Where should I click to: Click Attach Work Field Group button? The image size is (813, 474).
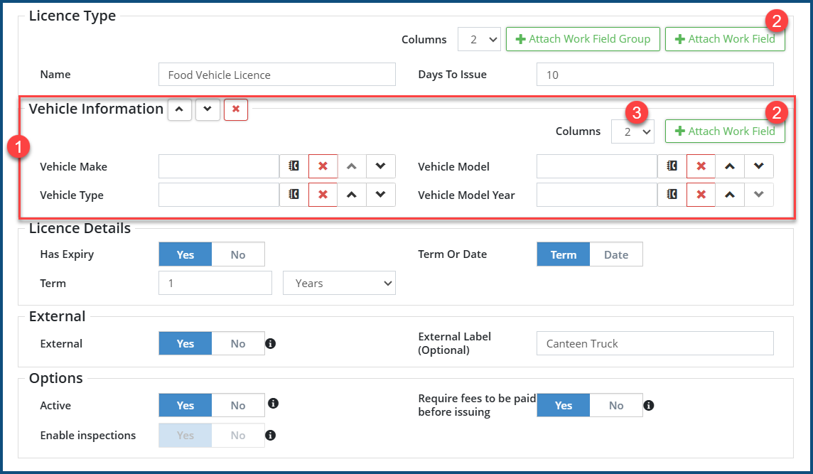pos(583,39)
